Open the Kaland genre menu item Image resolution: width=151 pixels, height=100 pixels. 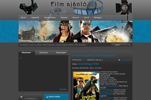click(x=64, y=17)
